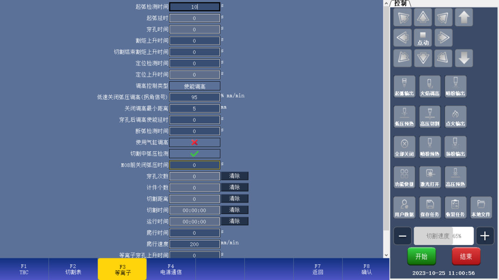Click the form's right scrollbar down arrow
This screenshot has width=499, height=280.
pos(386,254)
